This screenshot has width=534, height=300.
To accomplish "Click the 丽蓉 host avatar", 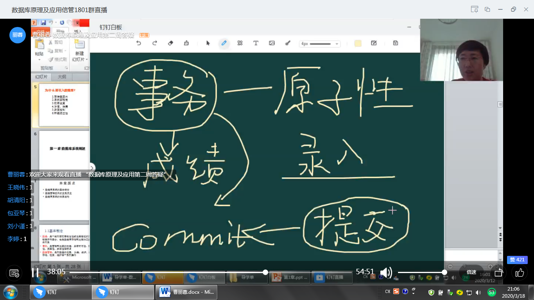I will tap(17, 35).
